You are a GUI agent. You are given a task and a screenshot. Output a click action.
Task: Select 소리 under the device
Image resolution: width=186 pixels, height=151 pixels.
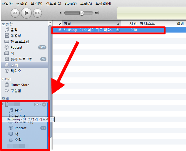point(25,140)
